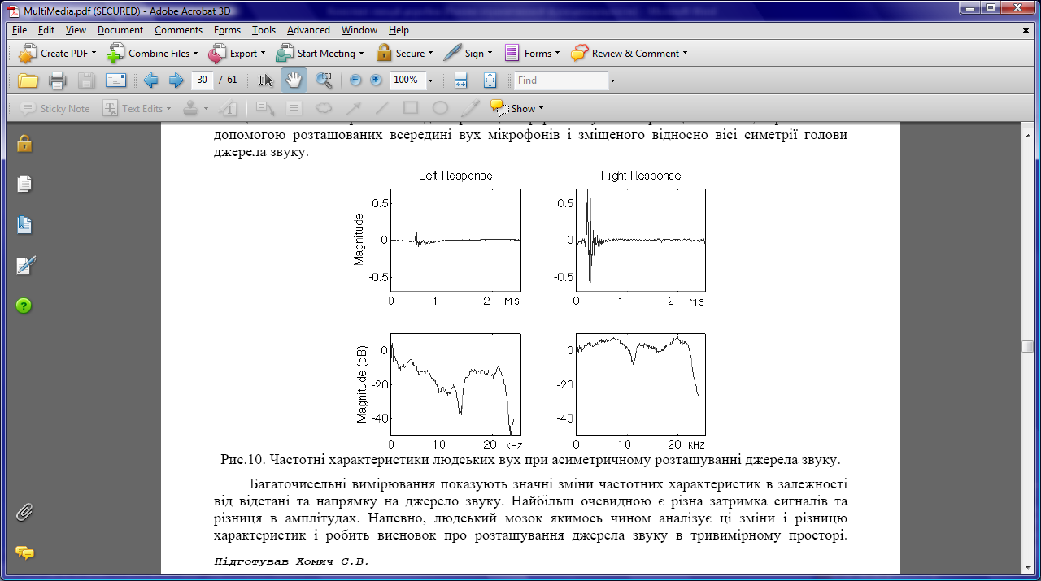Open the Forms toolbar dropdown
Image resolution: width=1041 pixels, height=581 pixels.
coord(532,54)
